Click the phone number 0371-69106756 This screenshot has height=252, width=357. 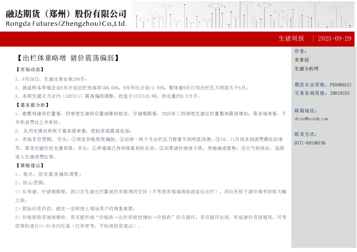(x=310, y=143)
